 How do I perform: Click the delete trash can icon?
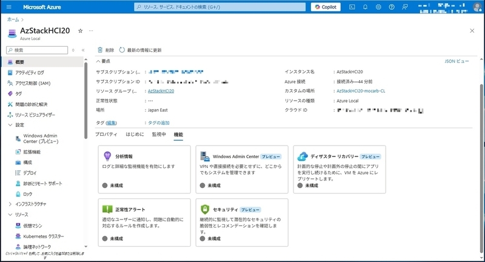tap(100, 50)
